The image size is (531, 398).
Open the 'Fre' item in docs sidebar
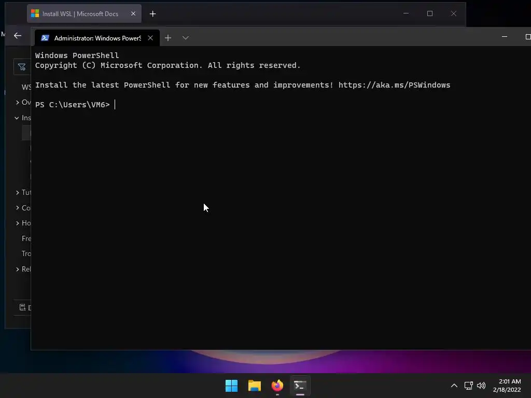click(26, 238)
